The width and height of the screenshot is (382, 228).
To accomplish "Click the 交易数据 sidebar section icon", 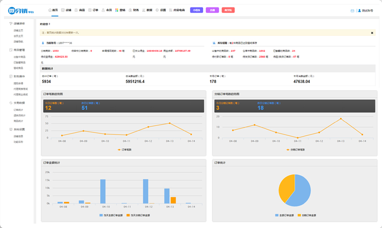I will [11, 103].
